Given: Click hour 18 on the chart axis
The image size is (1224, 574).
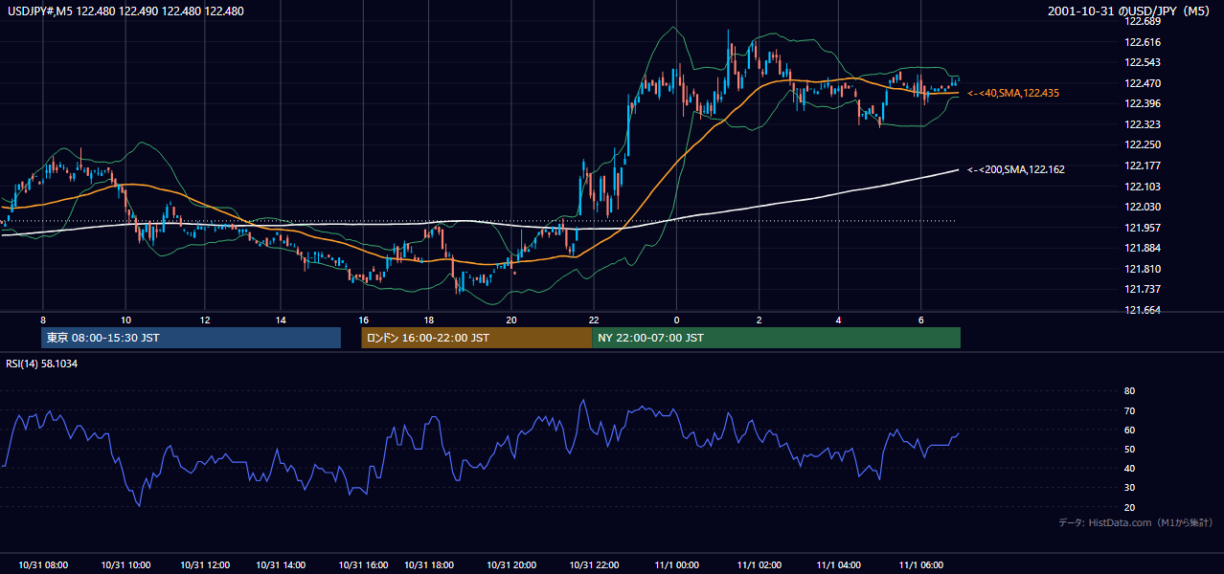Looking at the screenshot, I should tap(430, 320).
